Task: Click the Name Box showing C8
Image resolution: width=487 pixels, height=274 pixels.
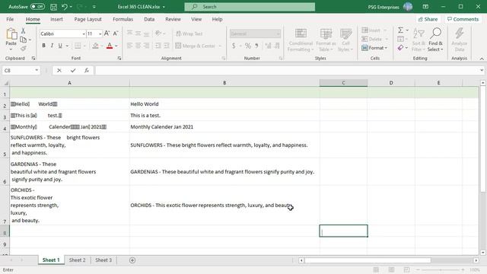Action: pos(21,71)
